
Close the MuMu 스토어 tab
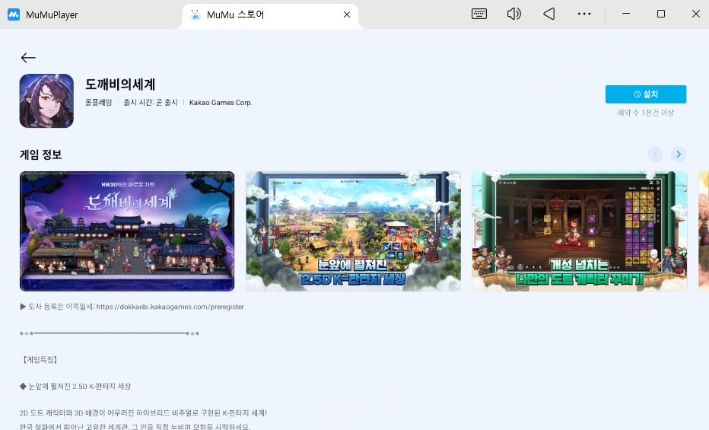pyautogui.click(x=347, y=14)
